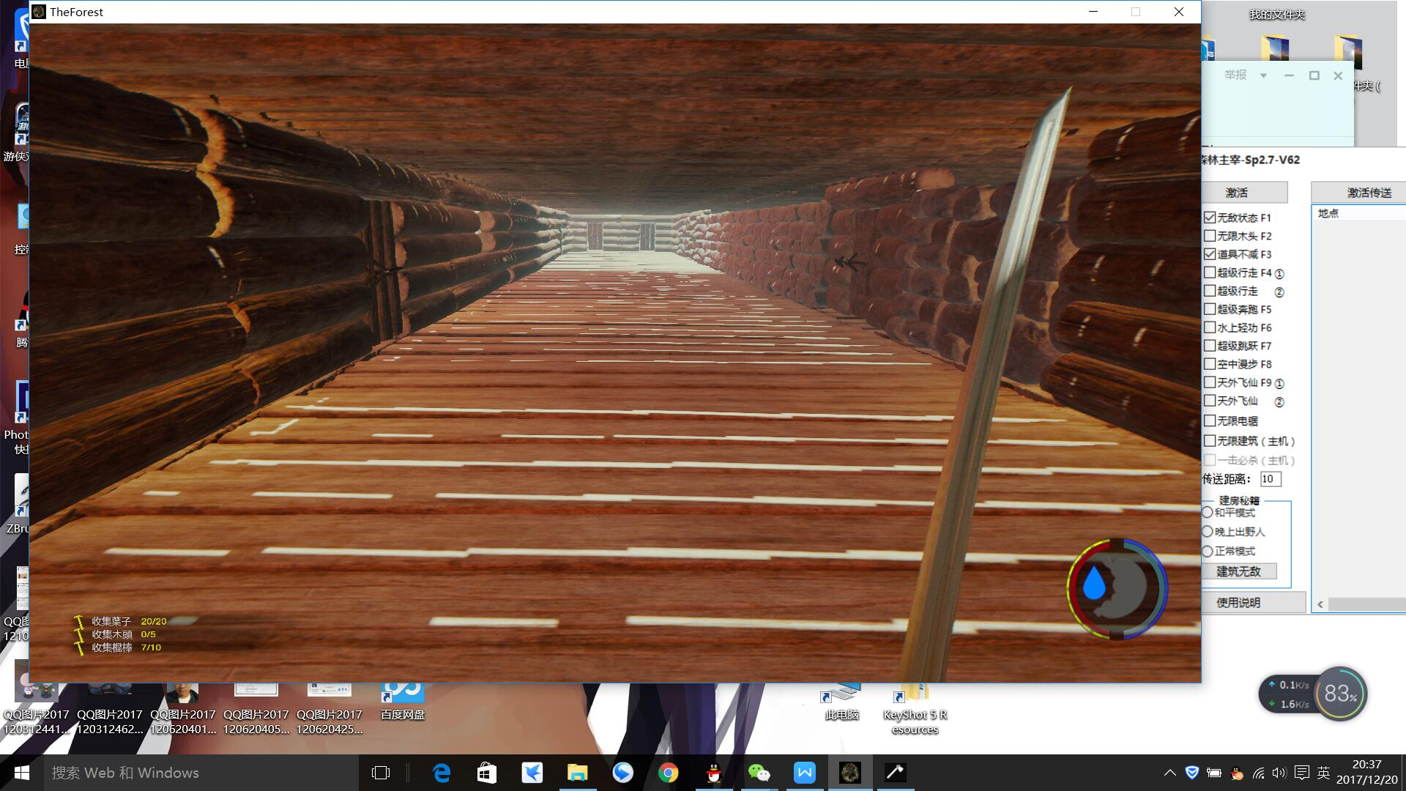Open the battery tray icon
This screenshot has width=1406, height=791.
click(1214, 773)
